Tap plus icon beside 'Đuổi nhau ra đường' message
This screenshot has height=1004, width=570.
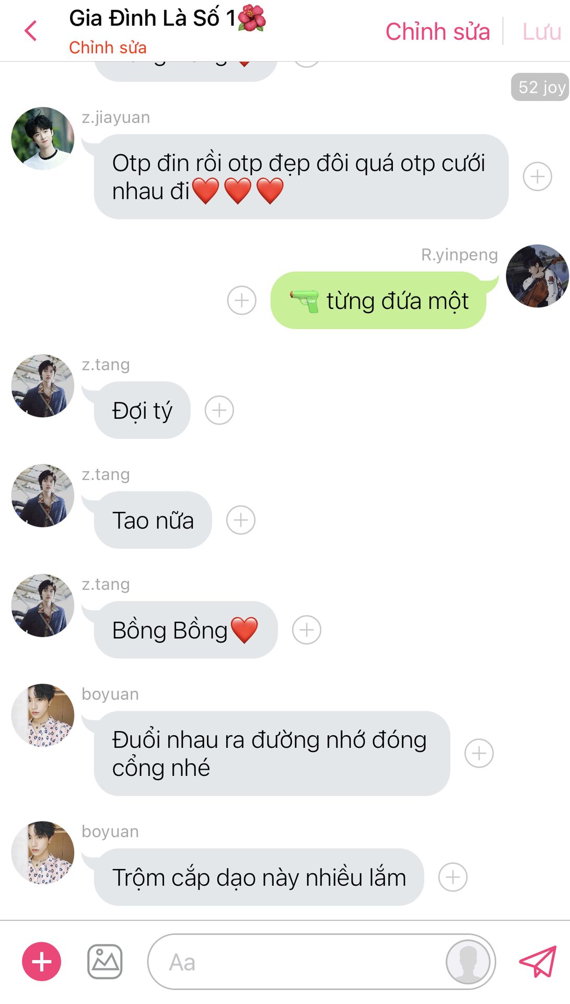tap(479, 754)
